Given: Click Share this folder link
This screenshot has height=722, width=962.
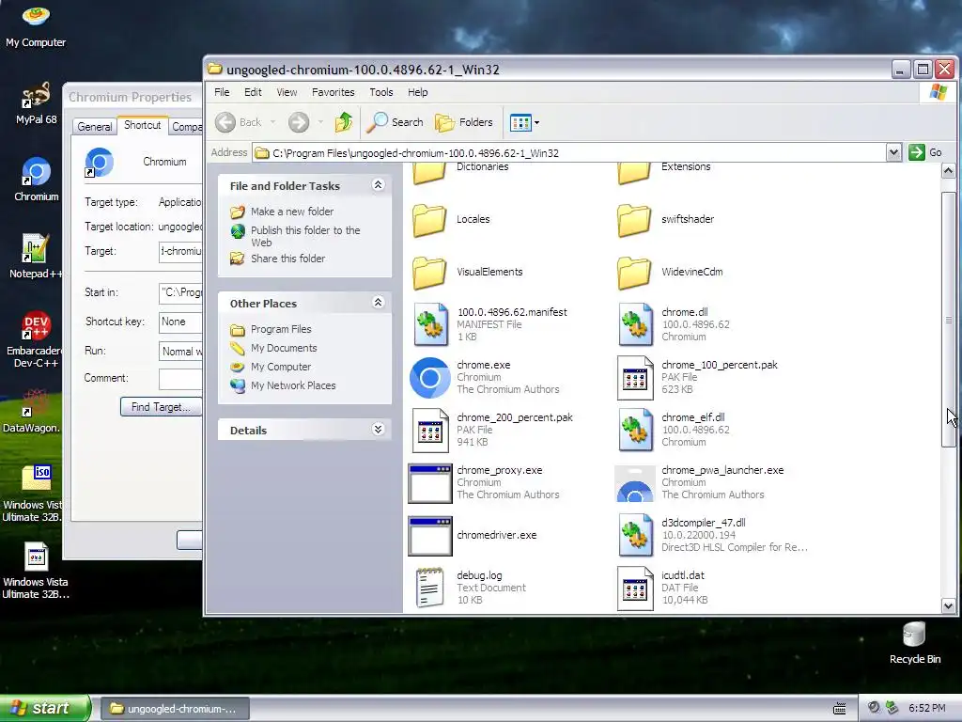Looking at the screenshot, I should (287, 259).
